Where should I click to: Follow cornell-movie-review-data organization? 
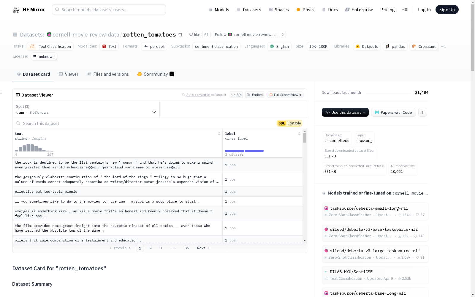pyautogui.click(x=246, y=34)
